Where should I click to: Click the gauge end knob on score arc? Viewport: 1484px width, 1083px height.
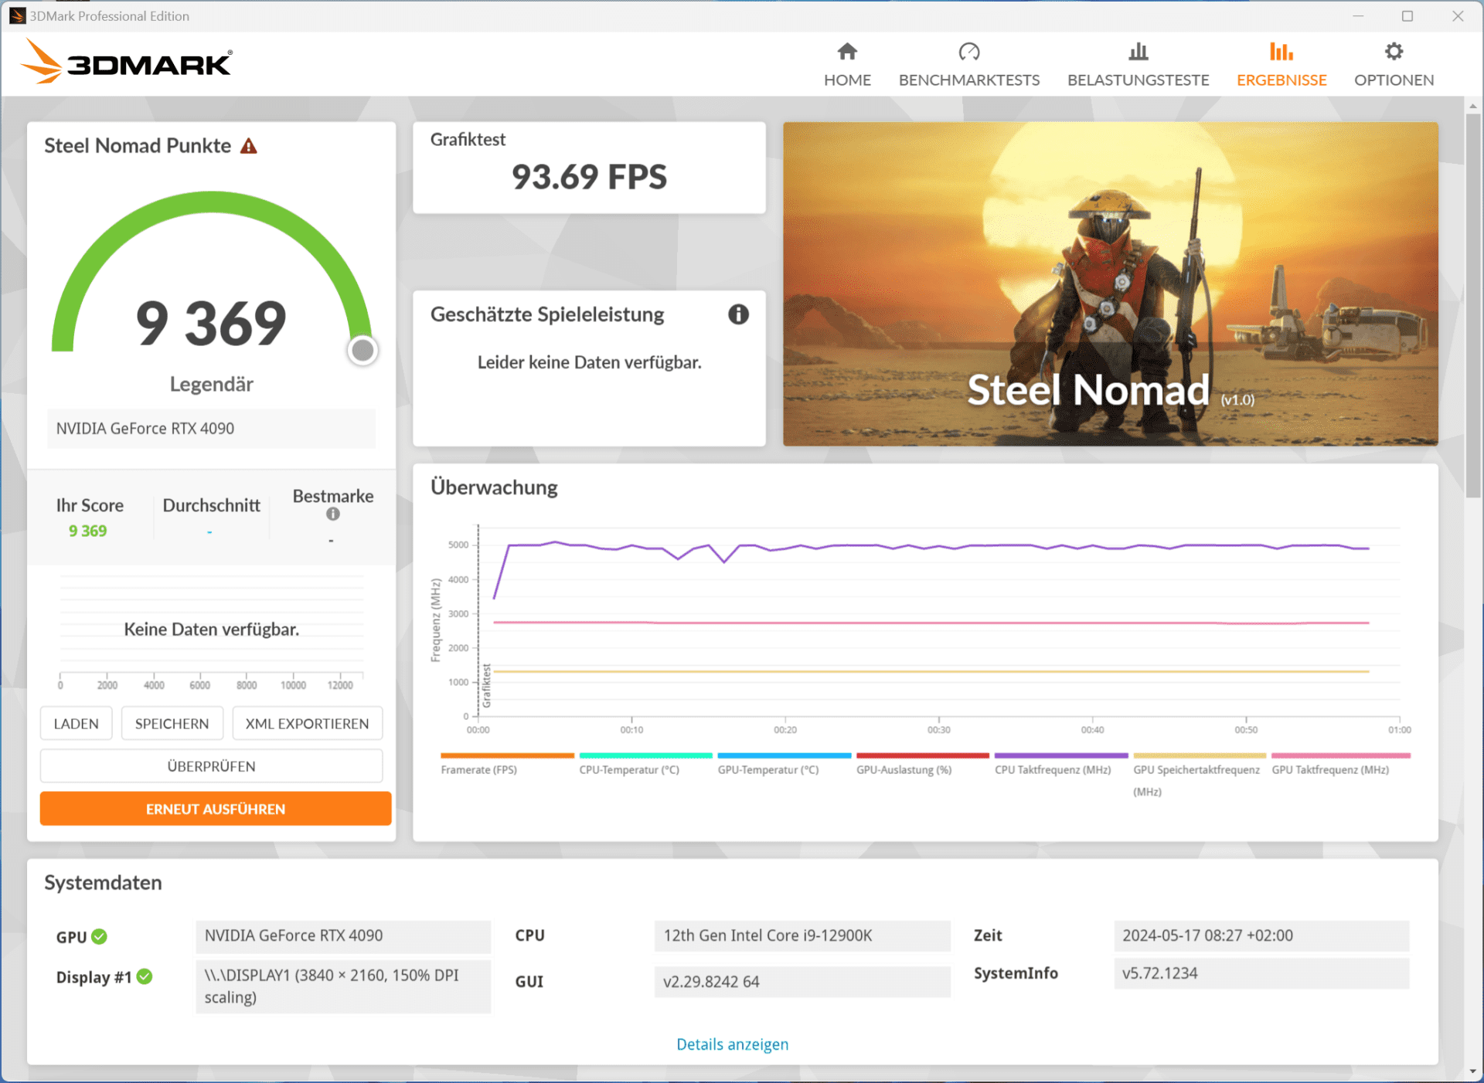click(x=362, y=351)
